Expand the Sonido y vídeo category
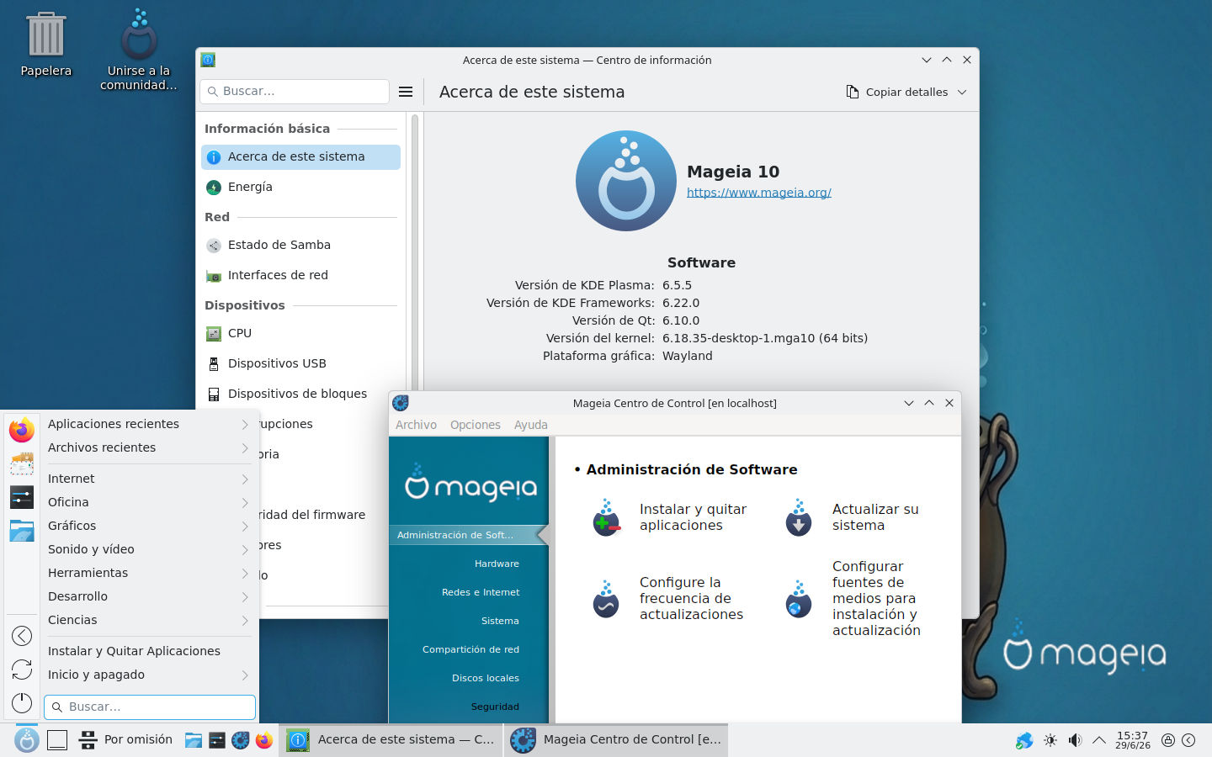The width and height of the screenshot is (1212, 757). 148,549
